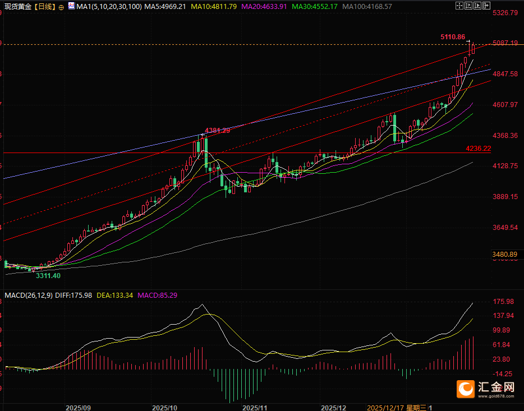Click the DIFF:175.98 readout
This screenshot has height=411, width=524.
(x=73, y=295)
